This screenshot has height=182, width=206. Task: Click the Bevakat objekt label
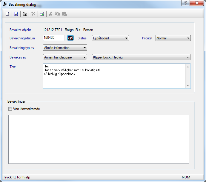click(x=20, y=30)
